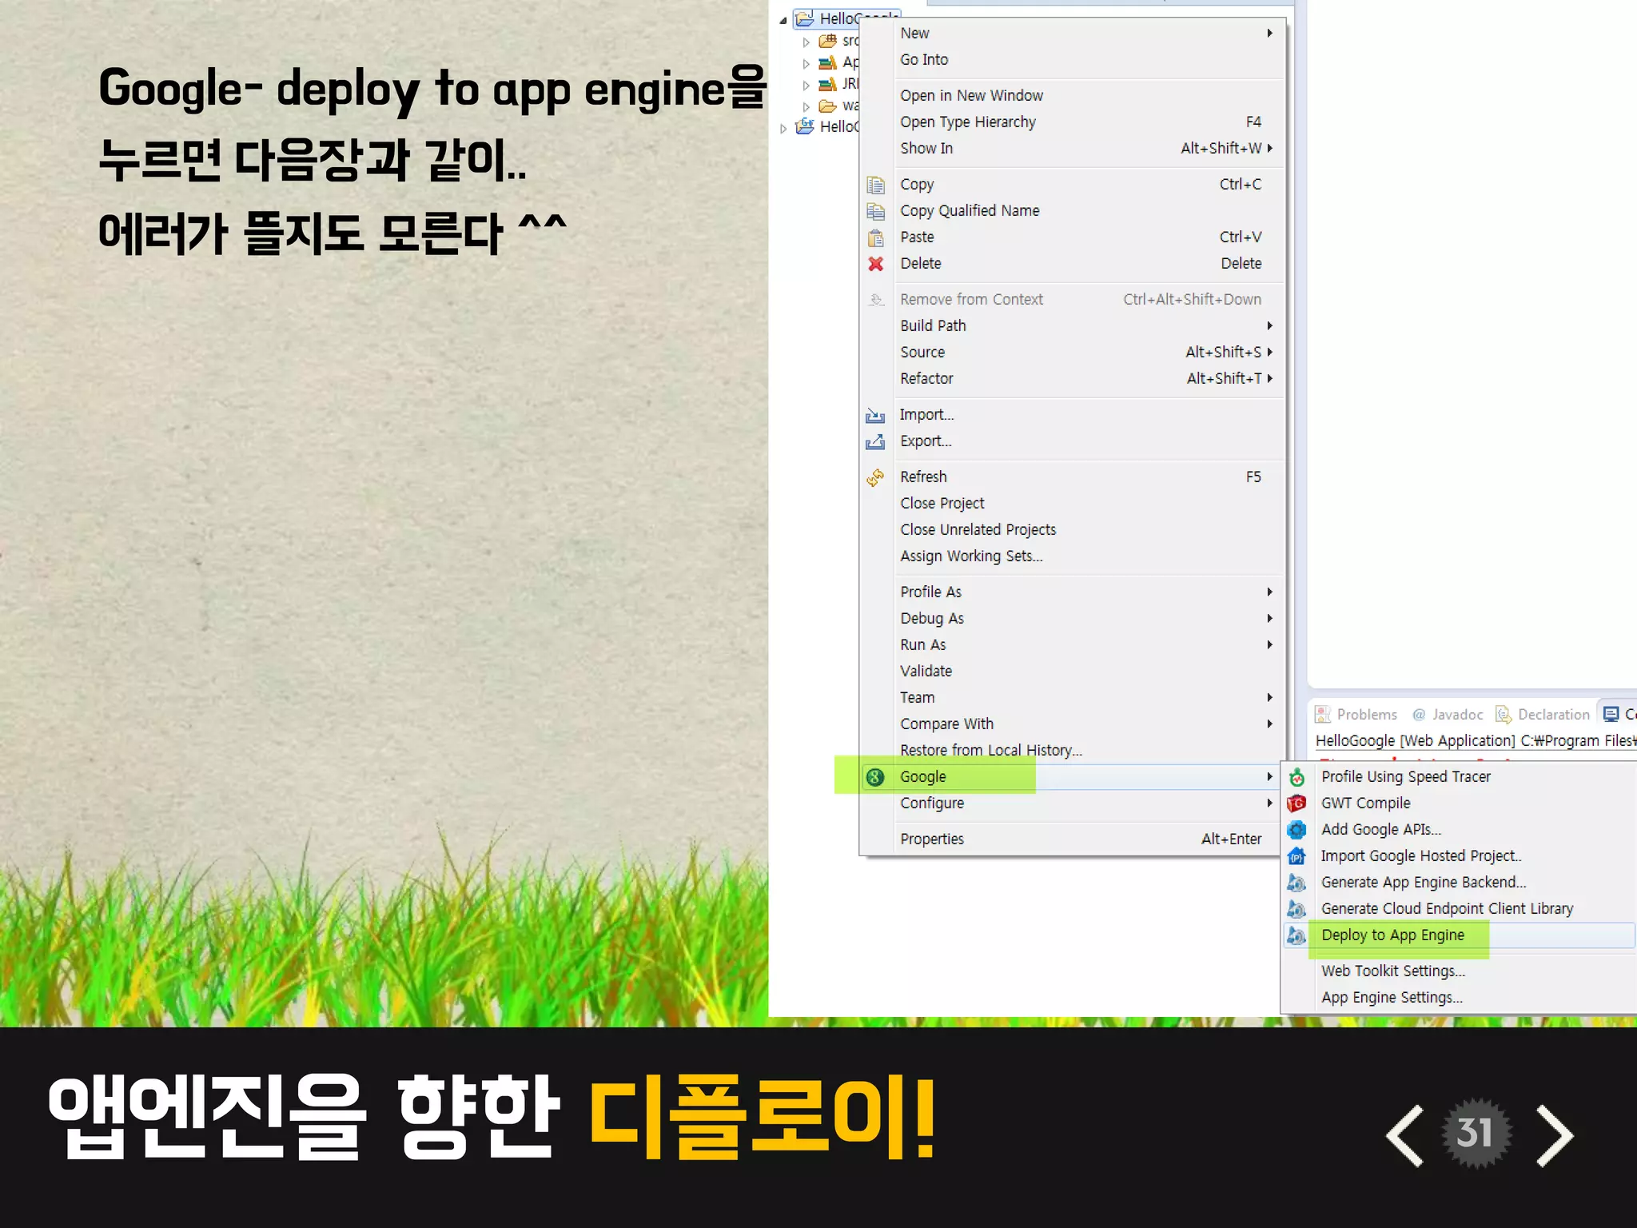Click the Speed Tracer icon
This screenshot has width=1637, height=1228.
1296,777
